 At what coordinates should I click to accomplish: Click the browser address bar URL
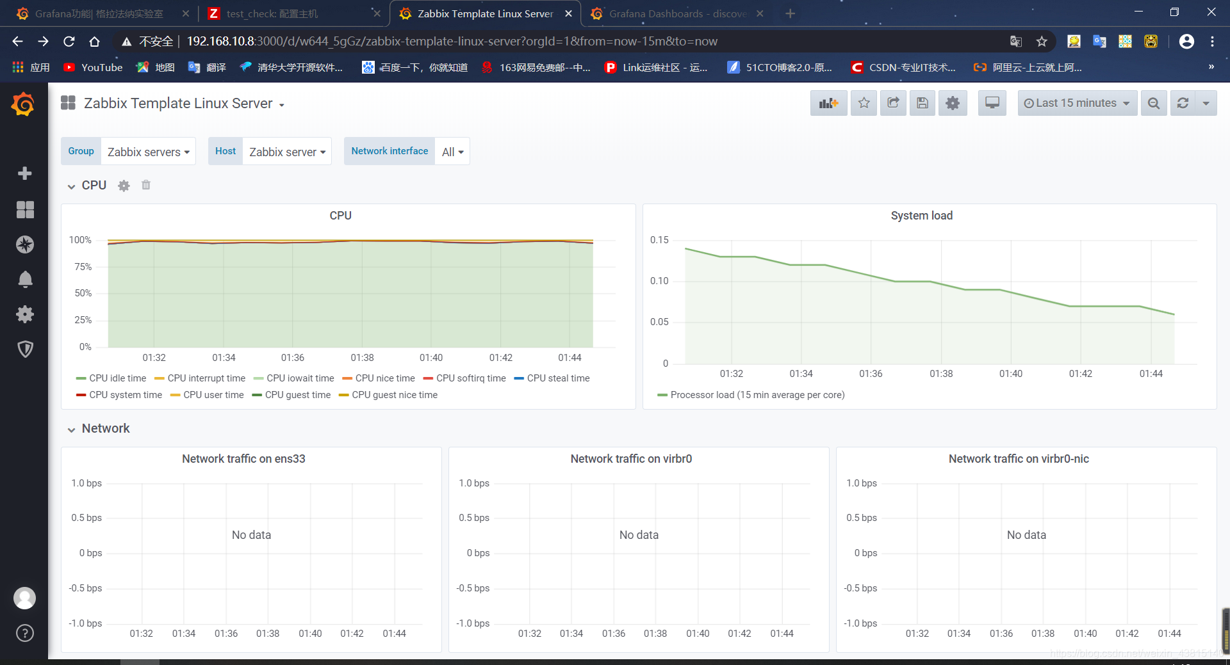(452, 42)
